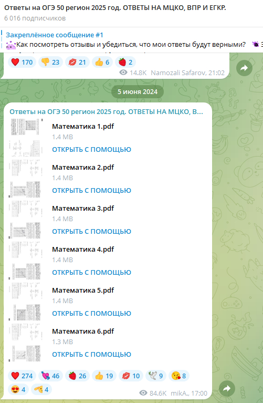Image resolution: width=263 pixels, height=403 pixels.
Task: Open Математика 3.pdf with ОТКРЫТЬ С ПОМОЩЬЮ
Action: click(x=91, y=231)
